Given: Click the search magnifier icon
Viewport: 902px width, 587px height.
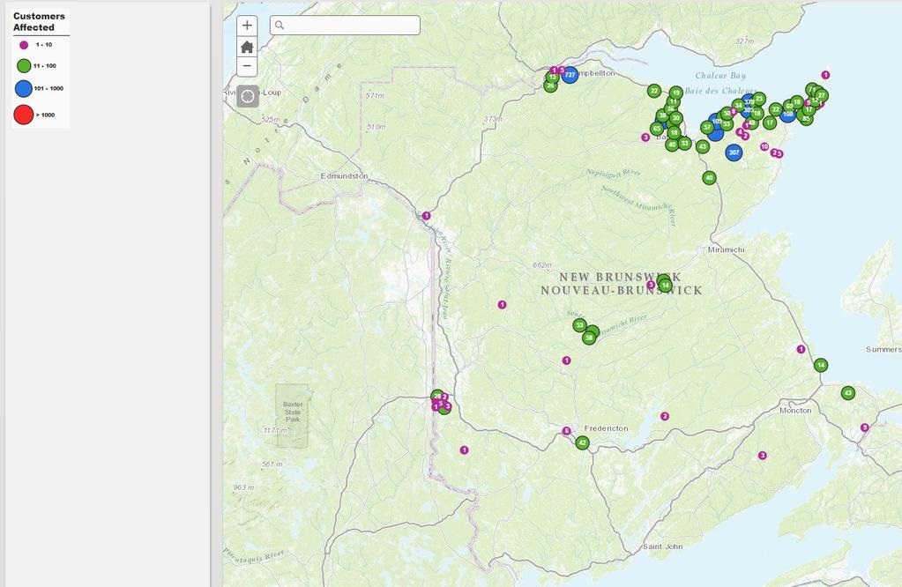Looking at the screenshot, I should pos(280,26).
